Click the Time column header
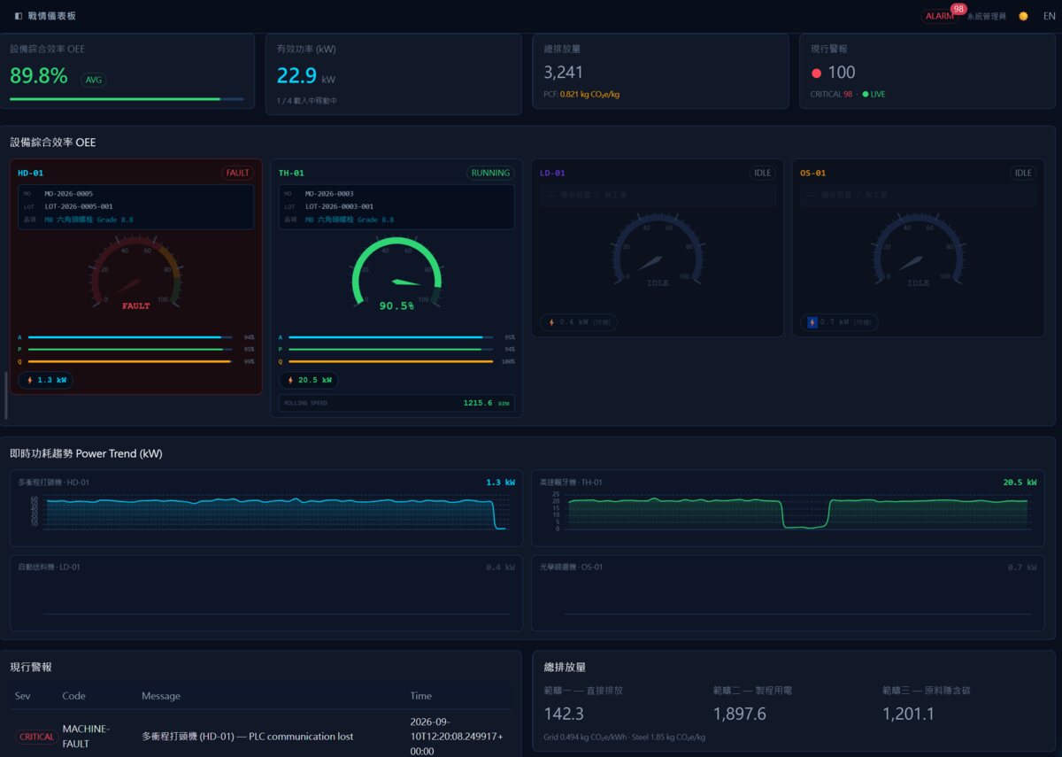Image resolution: width=1062 pixels, height=757 pixels. 420,696
